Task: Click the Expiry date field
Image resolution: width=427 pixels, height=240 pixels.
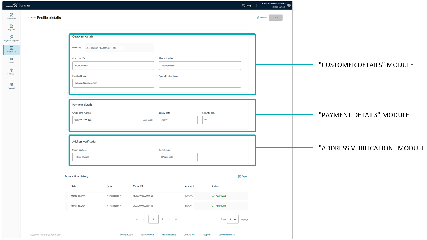Action: click(x=178, y=120)
